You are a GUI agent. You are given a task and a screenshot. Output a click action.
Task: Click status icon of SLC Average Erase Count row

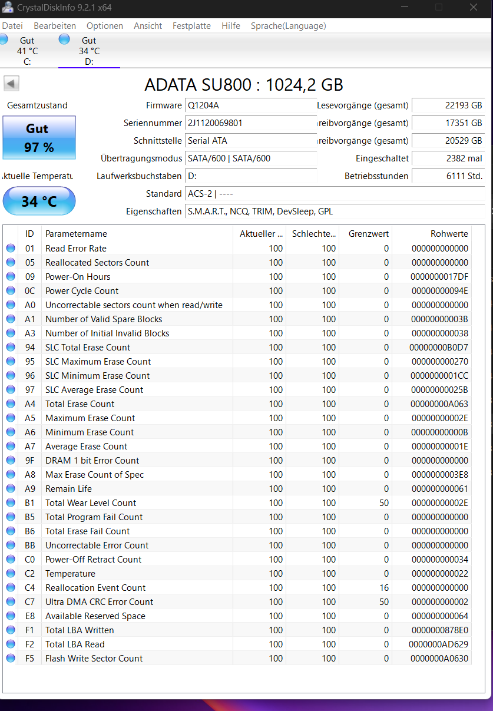(x=11, y=390)
